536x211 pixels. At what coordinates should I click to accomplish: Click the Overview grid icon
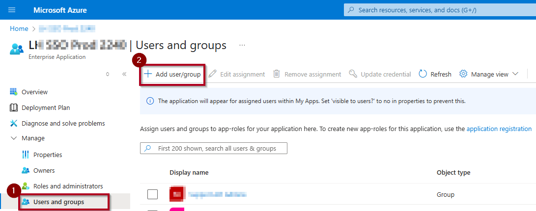click(13, 91)
